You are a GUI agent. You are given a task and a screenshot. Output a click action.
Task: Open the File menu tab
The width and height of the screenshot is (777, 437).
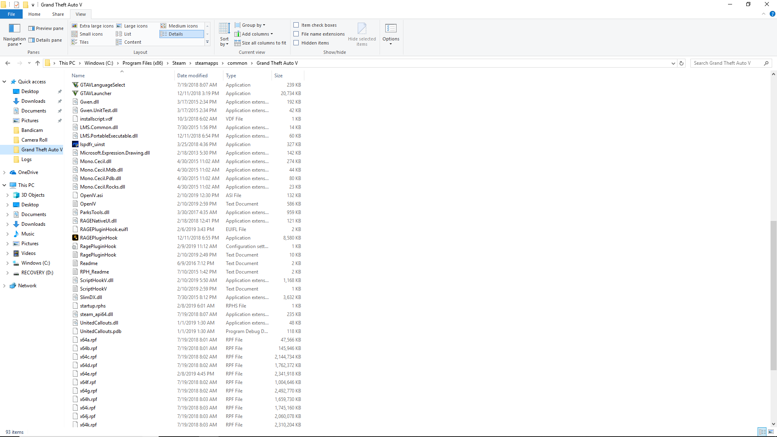click(11, 14)
